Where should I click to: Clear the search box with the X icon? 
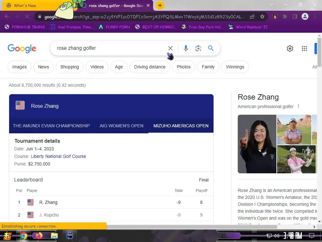170,48
